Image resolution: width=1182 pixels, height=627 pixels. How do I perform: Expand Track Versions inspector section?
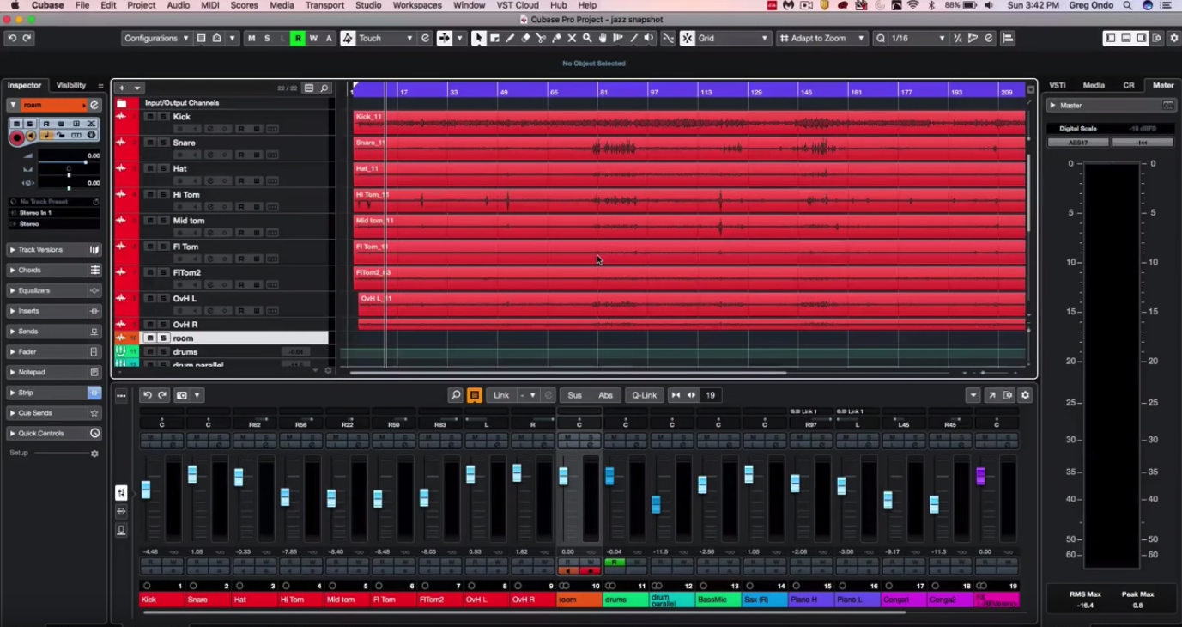coord(53,250)
